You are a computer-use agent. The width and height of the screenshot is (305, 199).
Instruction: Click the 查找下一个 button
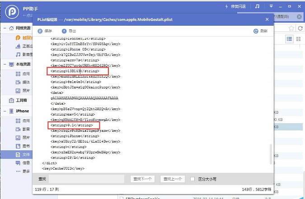click(x=142, y=179)
